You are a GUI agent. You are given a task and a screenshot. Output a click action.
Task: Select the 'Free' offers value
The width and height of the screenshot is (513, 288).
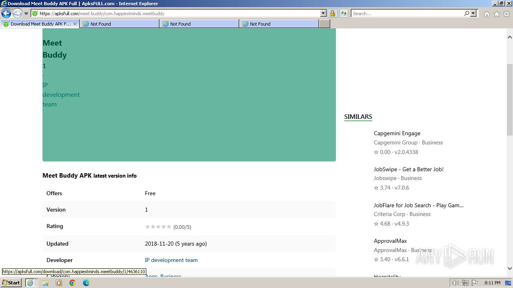tap(150, 193)
